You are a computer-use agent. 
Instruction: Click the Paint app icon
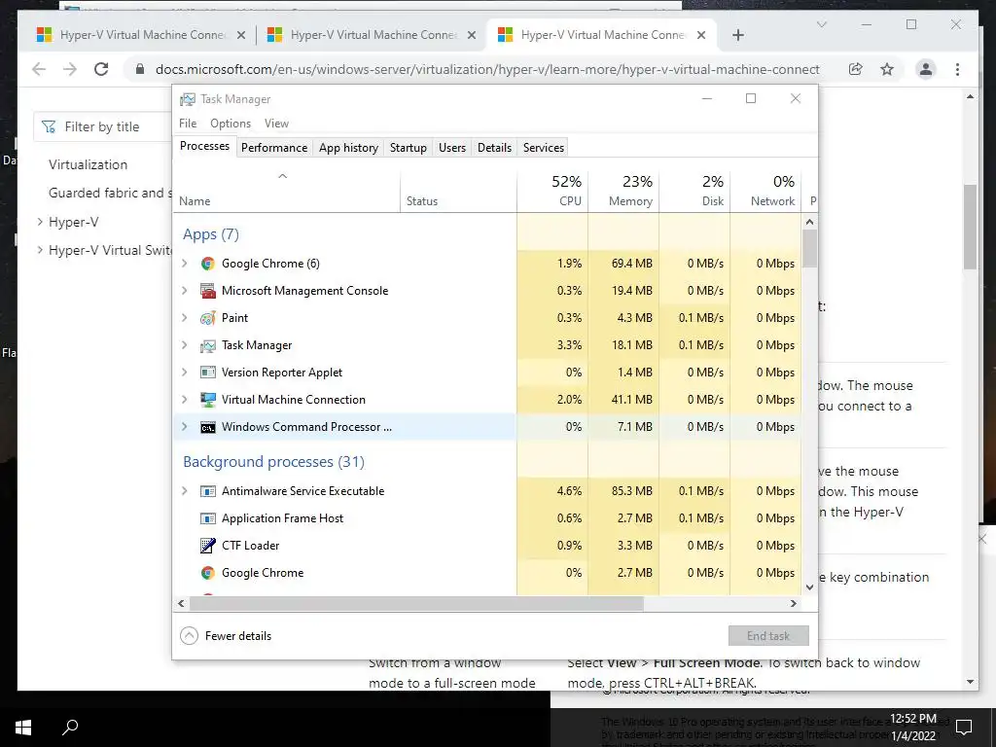click(208, 318)
